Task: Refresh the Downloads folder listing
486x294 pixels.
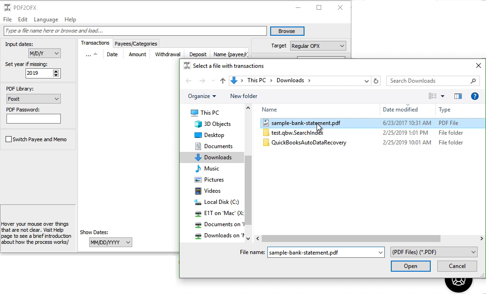Action: 376,81
